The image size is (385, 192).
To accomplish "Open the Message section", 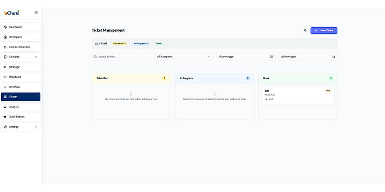I will coord(20,67).
